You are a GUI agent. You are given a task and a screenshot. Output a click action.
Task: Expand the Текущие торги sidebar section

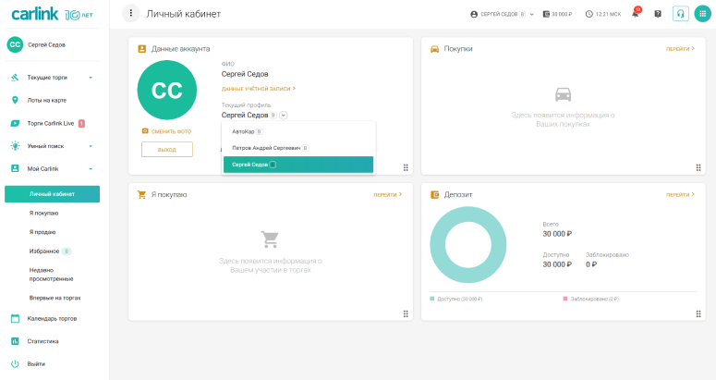pos(91,78)
